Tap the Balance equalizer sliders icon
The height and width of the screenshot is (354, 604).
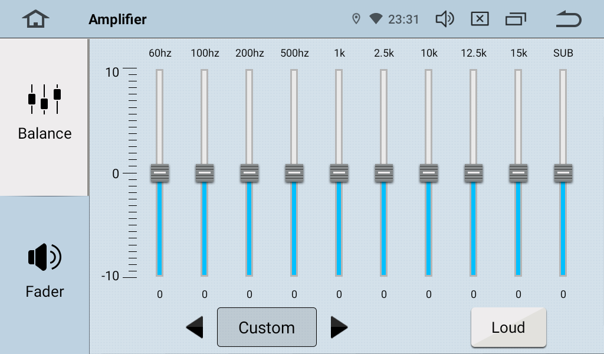[x=44, y=99]
